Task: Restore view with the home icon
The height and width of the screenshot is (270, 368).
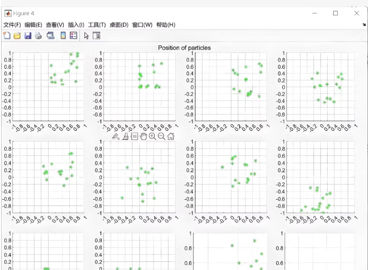Action: 171,136
